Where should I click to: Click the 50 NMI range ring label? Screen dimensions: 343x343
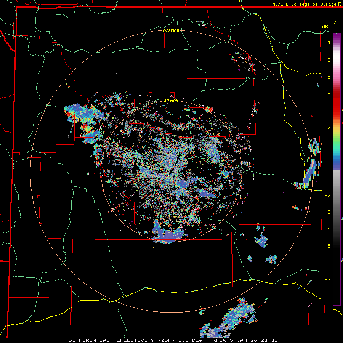tap(171, 101)
